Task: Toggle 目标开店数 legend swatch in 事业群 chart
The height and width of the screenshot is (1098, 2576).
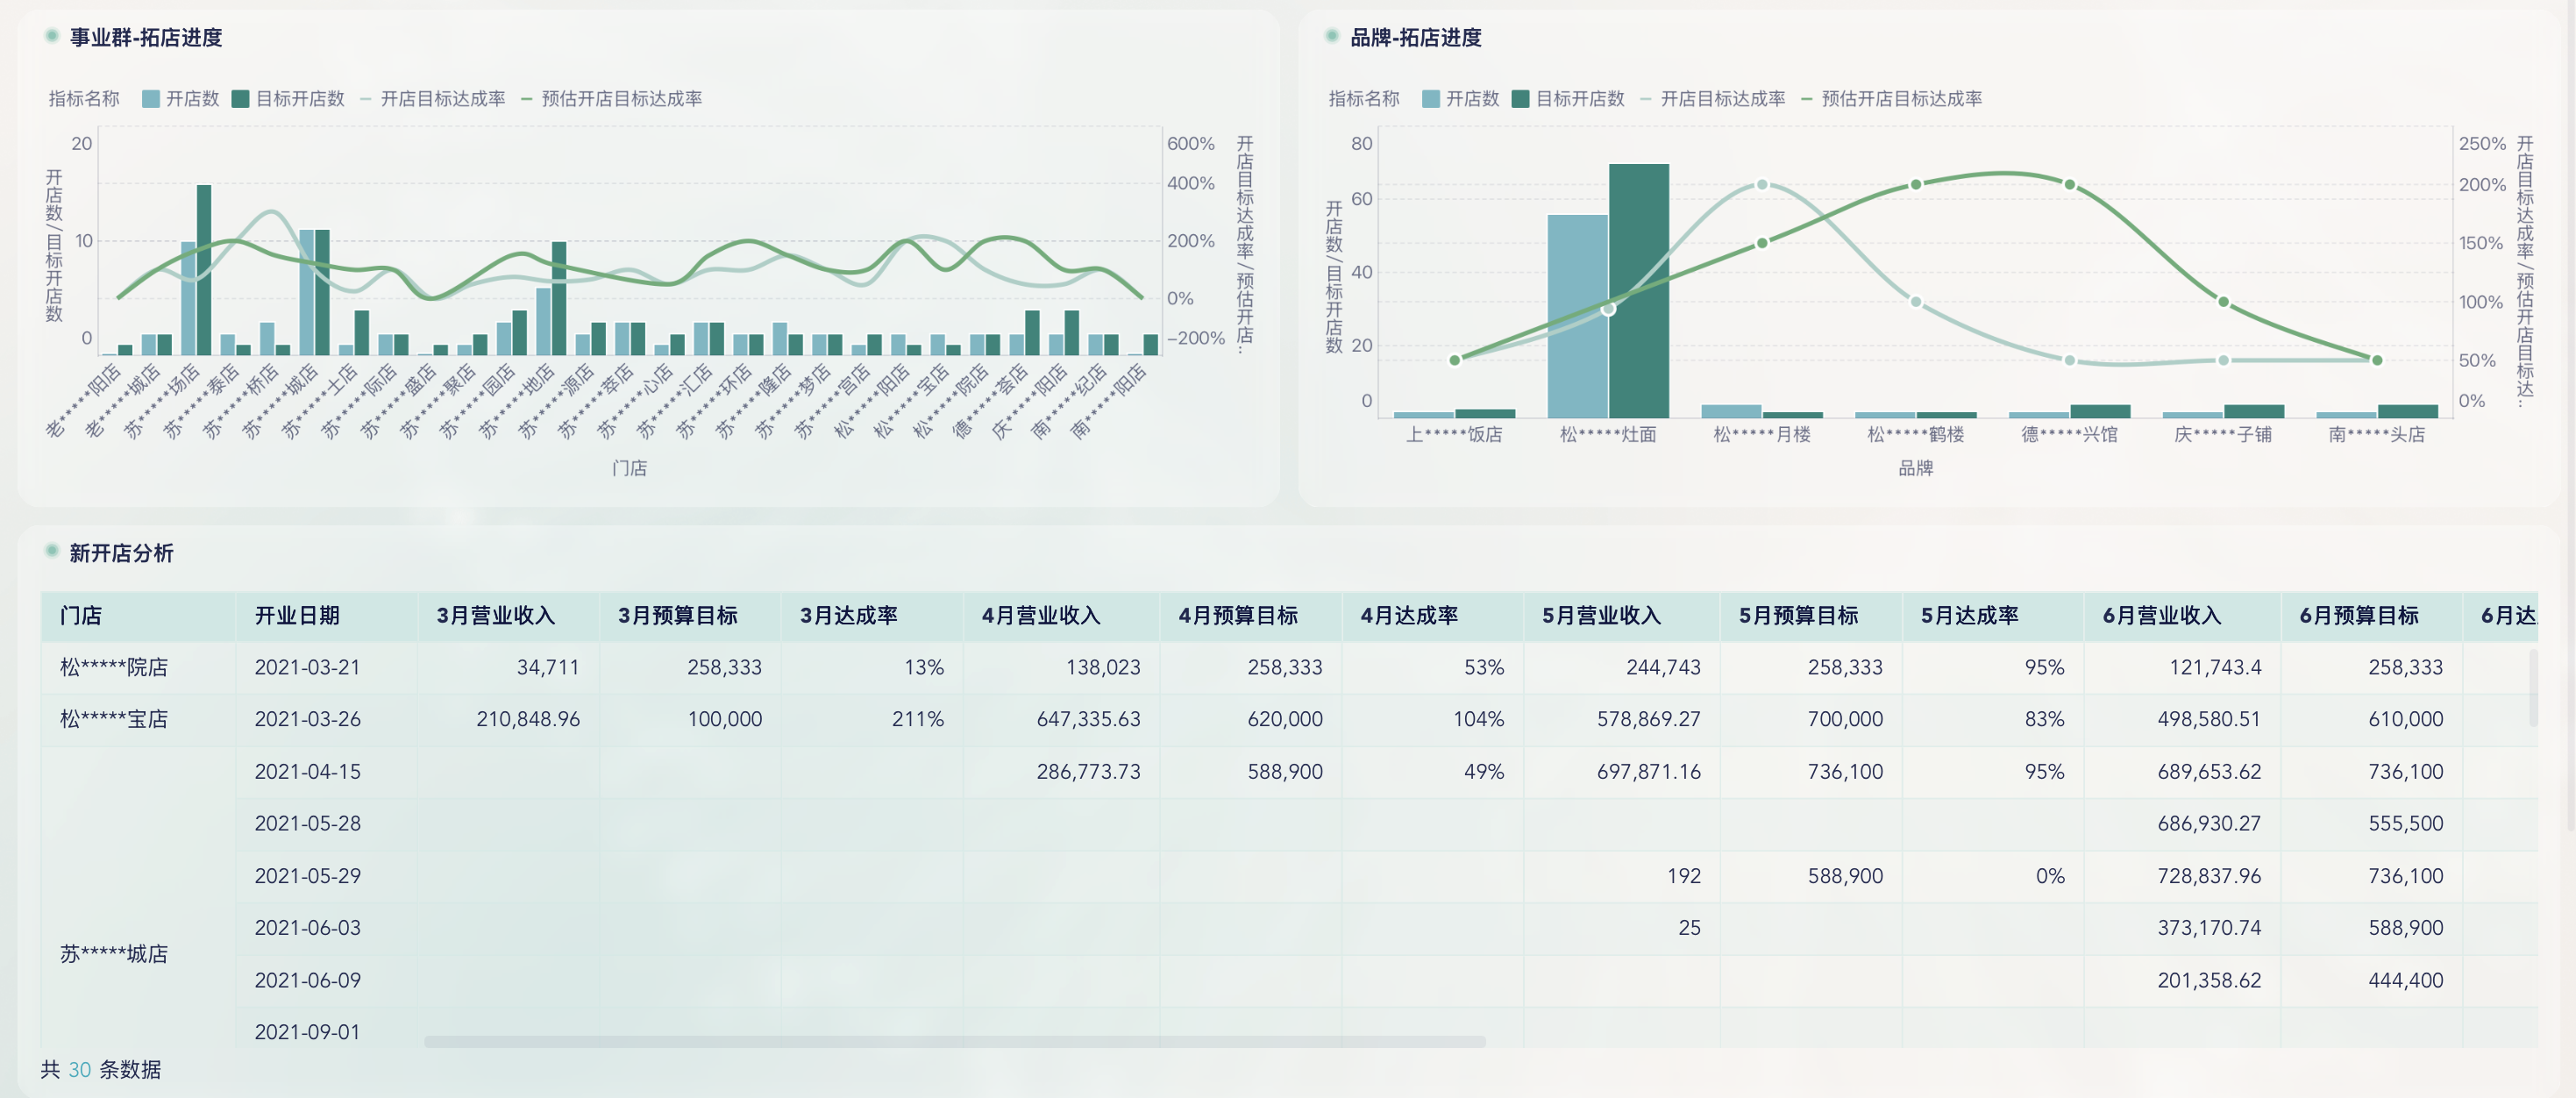Action: 240,99
